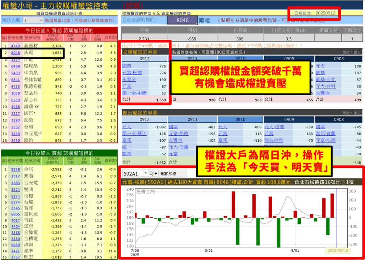Open stock code 2357 華碩 link
The height and width of the screenshot is (260, 365).
(x=15, y=127)
